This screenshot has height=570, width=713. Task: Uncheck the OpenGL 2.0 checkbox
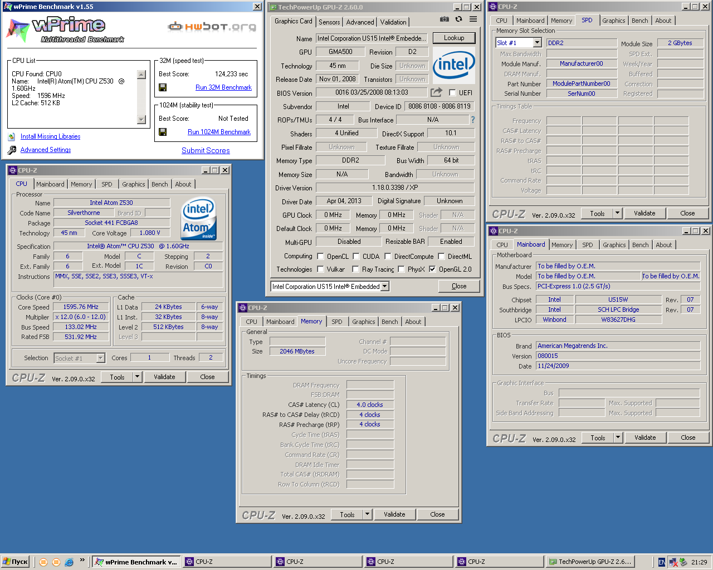pos(432,269)
